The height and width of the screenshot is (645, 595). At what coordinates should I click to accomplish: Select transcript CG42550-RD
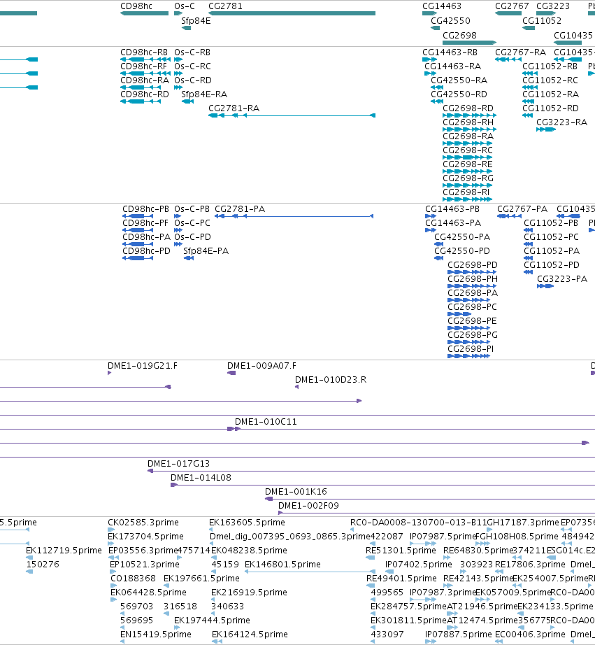[x=437, y=101]
